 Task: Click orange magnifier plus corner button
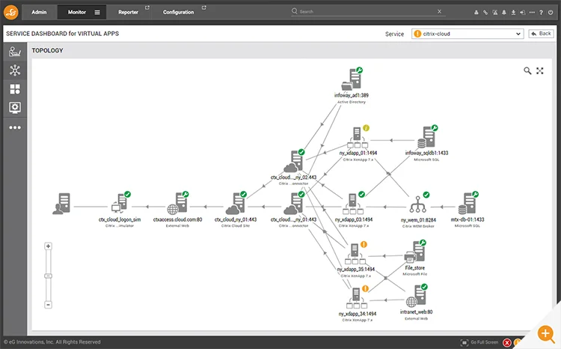click(x=545, y=333)
